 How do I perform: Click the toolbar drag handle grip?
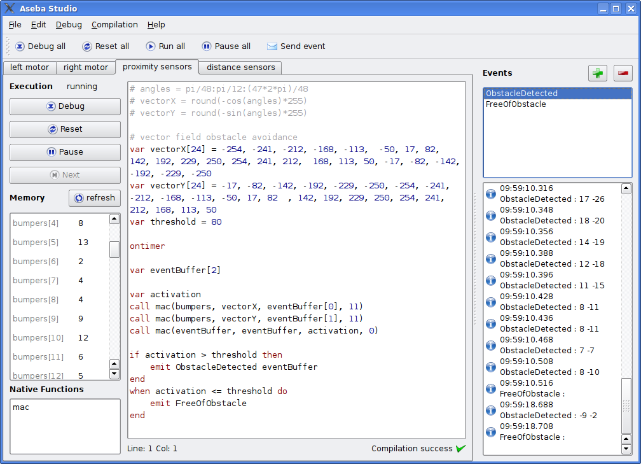click(8, 46)
